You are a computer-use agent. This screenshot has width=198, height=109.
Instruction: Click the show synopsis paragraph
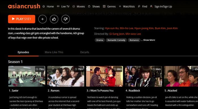coord(46,33)
